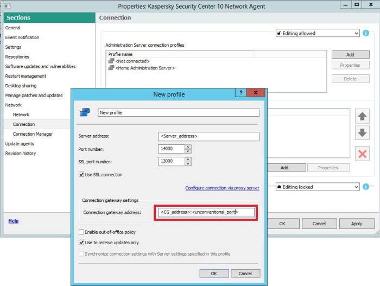Open the Revision history section

point(21,153)
